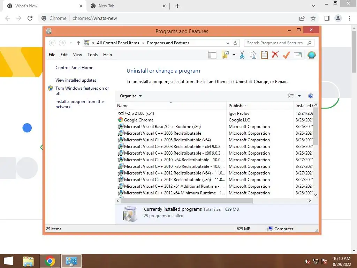357x268 pixels.
Task: Click Chrome share page icon
Action: pos(302,18)
